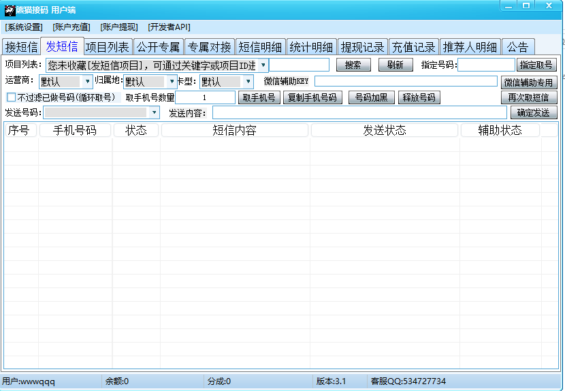Click the 取手机号 button
This screenshot has width=565, height=391.
click(259, 98)
